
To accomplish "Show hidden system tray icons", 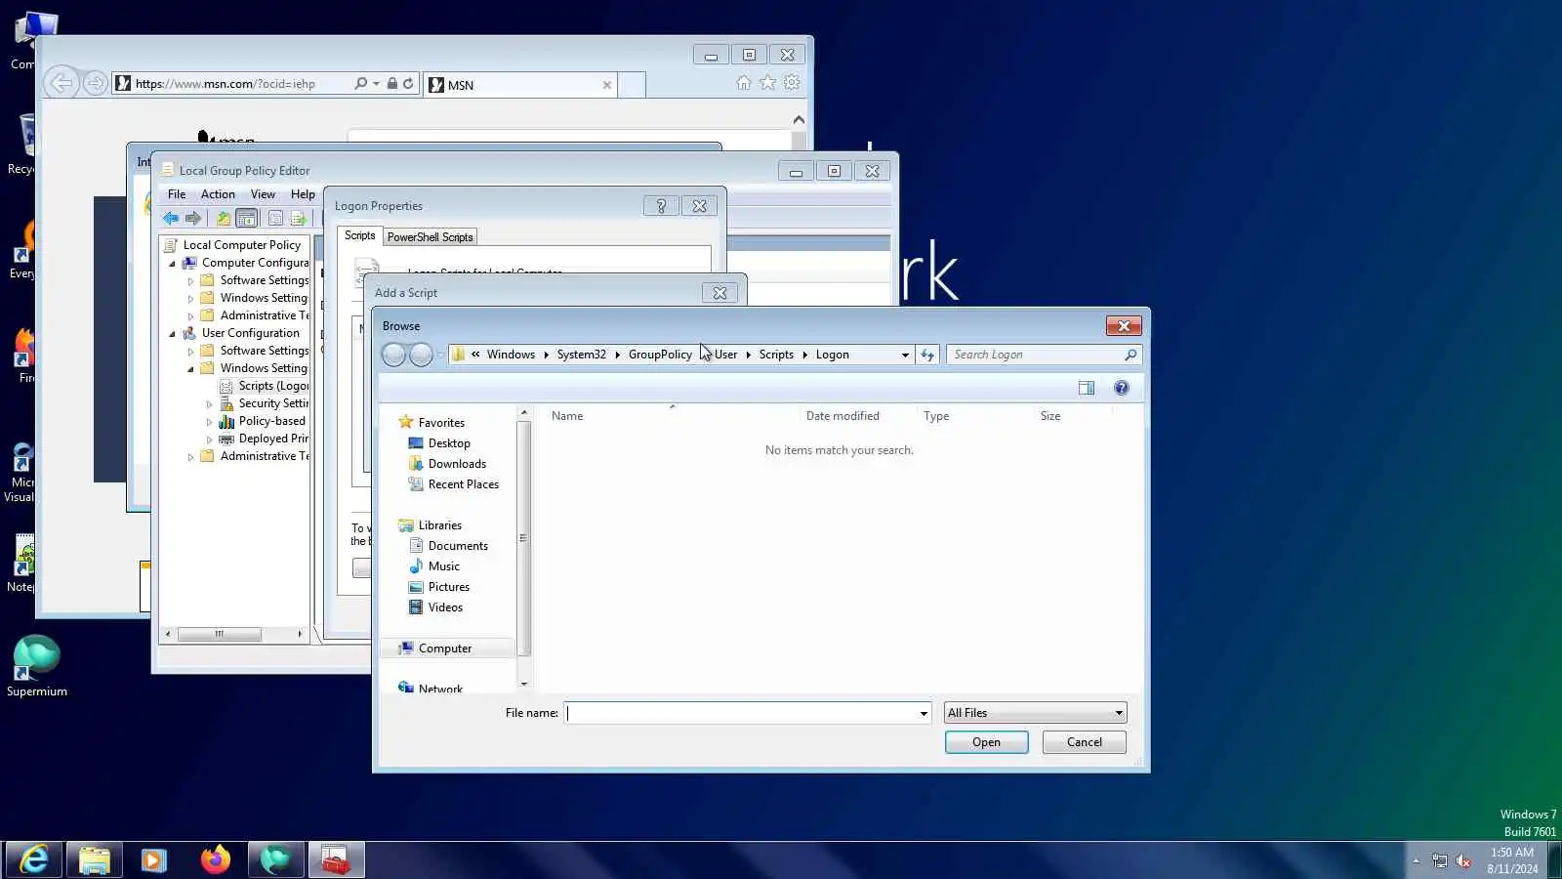I will coord(1416,860).
